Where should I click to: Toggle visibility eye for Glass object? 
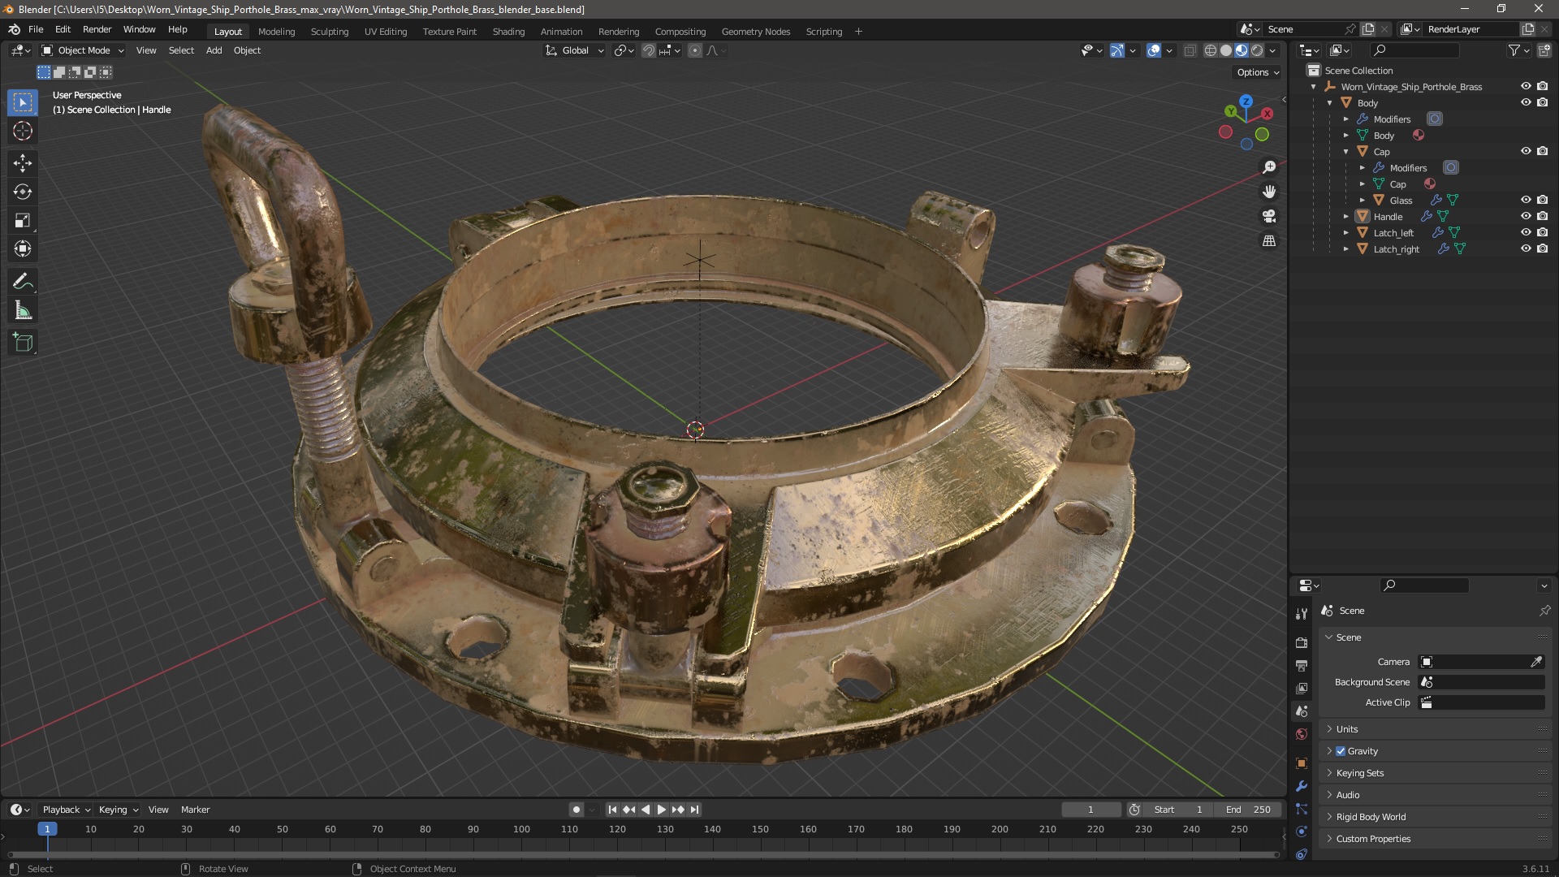(1526, 200)
